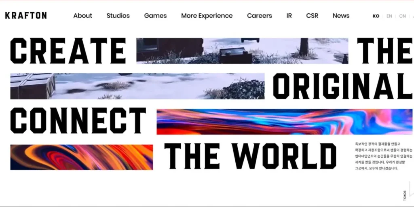Click the snowy scene banner beside CREATE
The width and height of the screenshot is (414, 207).
[242, 51]
